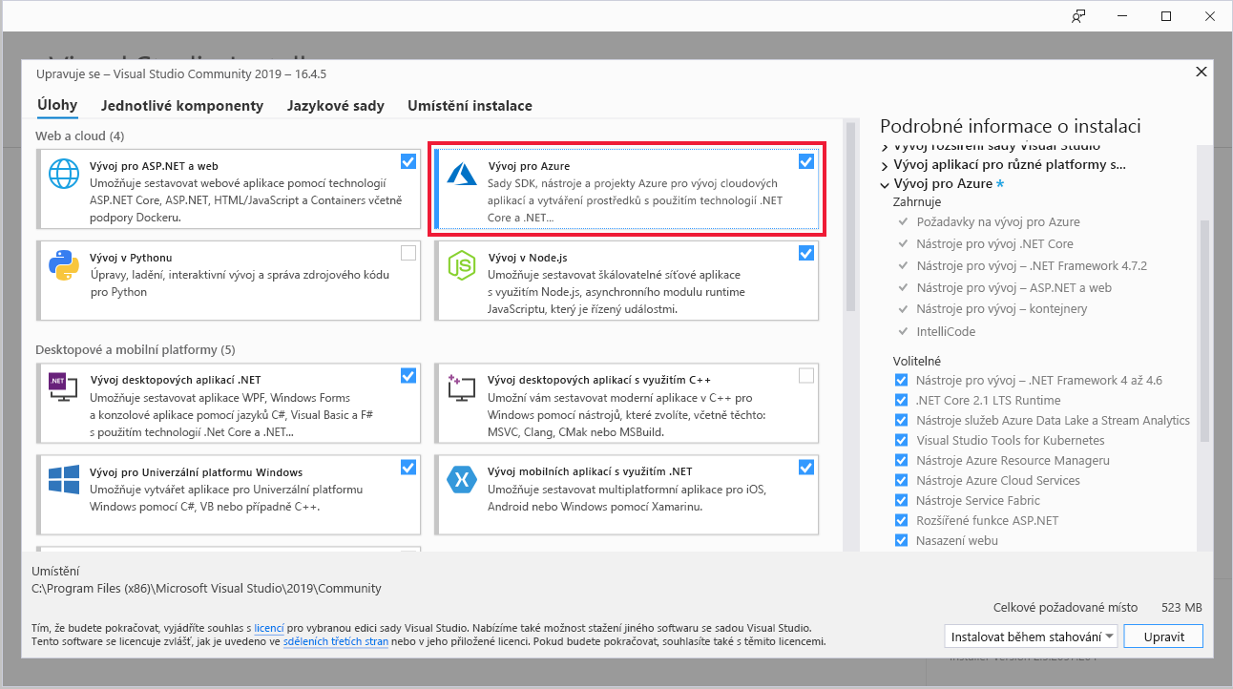Image resolution: width=1233 pixels, height=689 pixels.
Task: Uncheck Nástroje Service Fabric option
Action: pyautogui.click(x=901, y=500)
